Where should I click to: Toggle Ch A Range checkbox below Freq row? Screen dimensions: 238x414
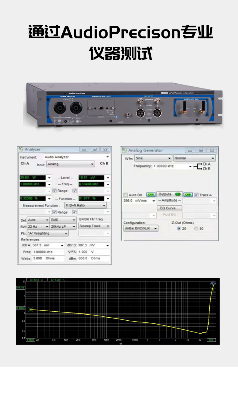55,191
